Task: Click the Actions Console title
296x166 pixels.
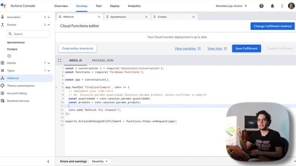Action: pos(23,6)
